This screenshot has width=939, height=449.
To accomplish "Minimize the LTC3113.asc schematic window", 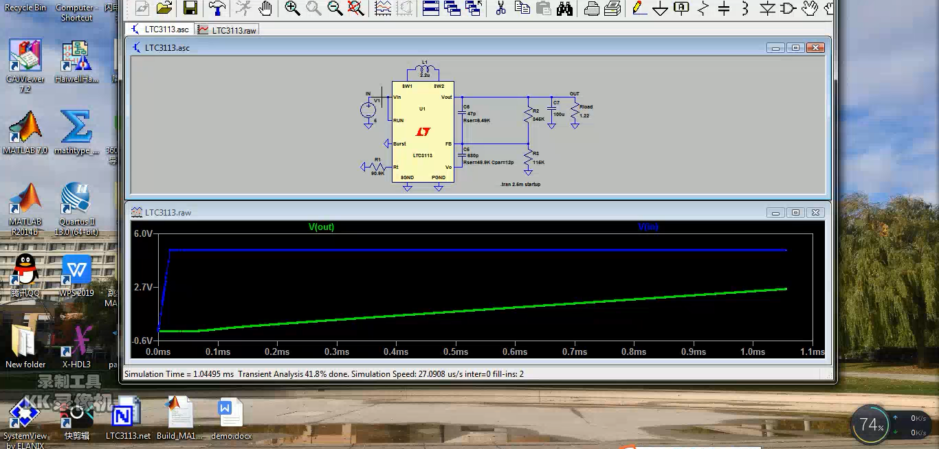I will [x=776, y=48].
